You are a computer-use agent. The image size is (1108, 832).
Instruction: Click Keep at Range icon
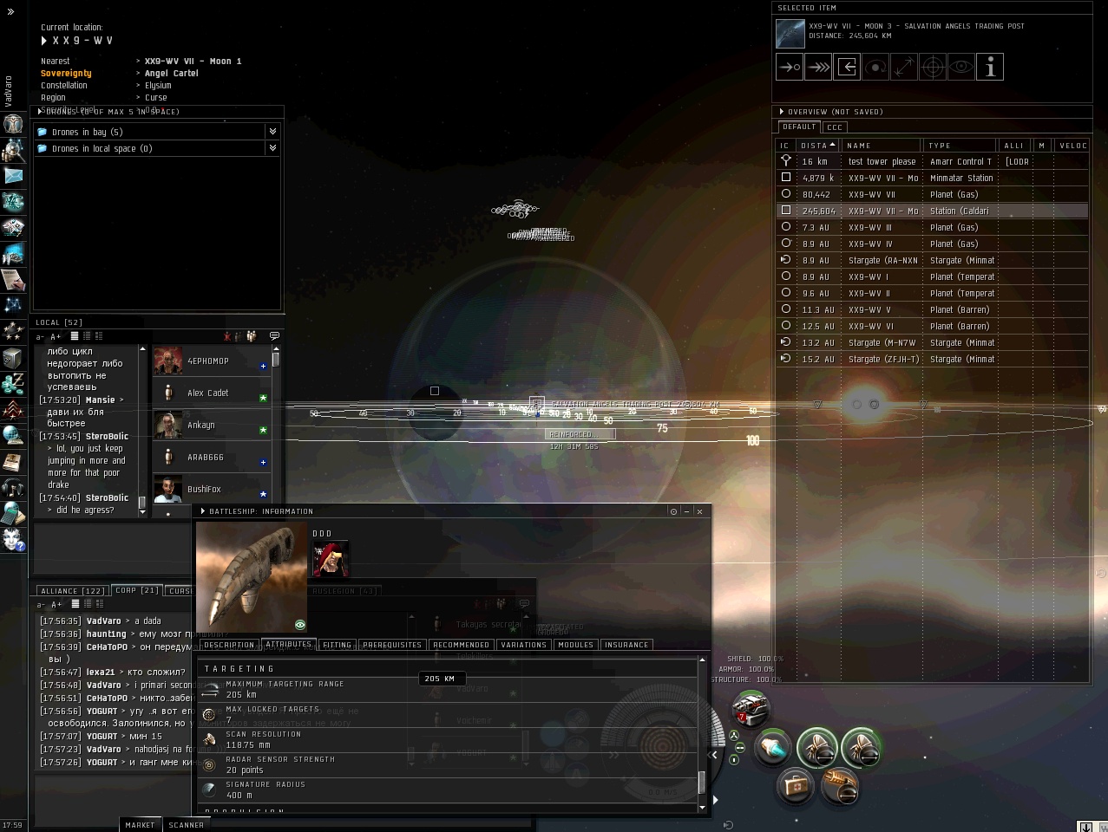[904, 67]
